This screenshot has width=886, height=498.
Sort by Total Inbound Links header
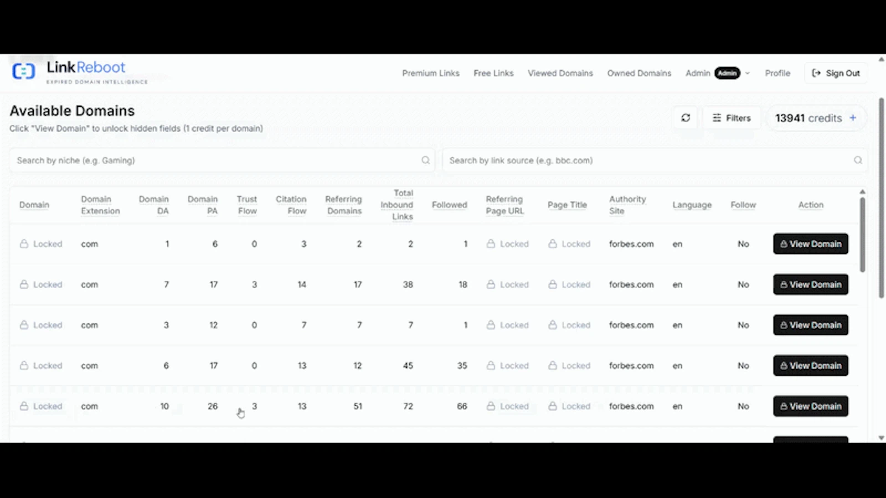397,205
